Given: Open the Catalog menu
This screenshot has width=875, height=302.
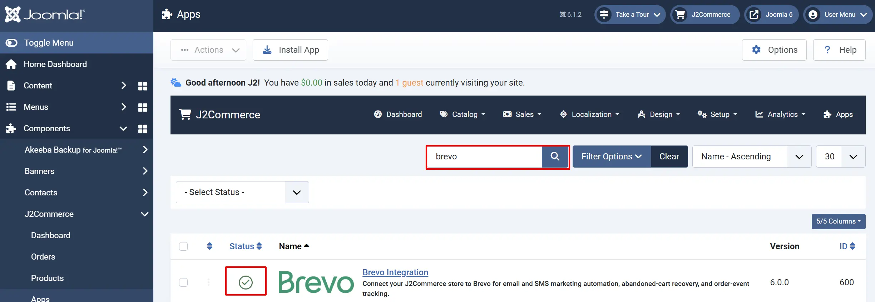Looking at the screenshot, I should 463,114.
